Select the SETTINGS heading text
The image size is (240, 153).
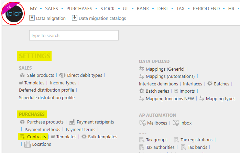click(35, 56)
